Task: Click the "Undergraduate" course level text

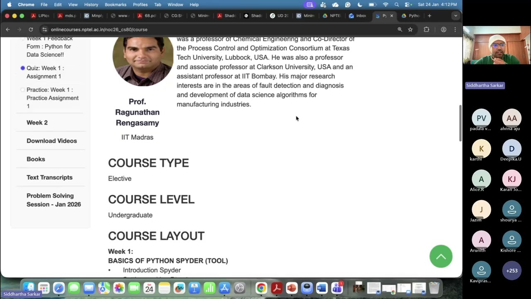Action: click(130, 215)
